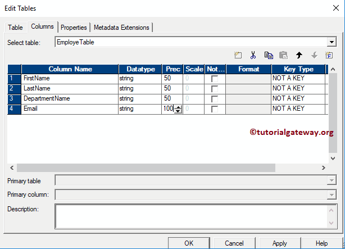The width and height of the screenshot is (345, 249).
Task: Decrease Email precision with the down spinner
Action: (x=178, y=111)
